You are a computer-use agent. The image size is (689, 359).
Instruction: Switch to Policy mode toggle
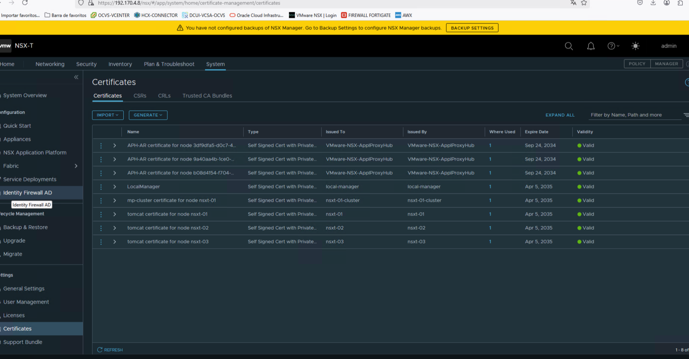[x=637, y=64]
